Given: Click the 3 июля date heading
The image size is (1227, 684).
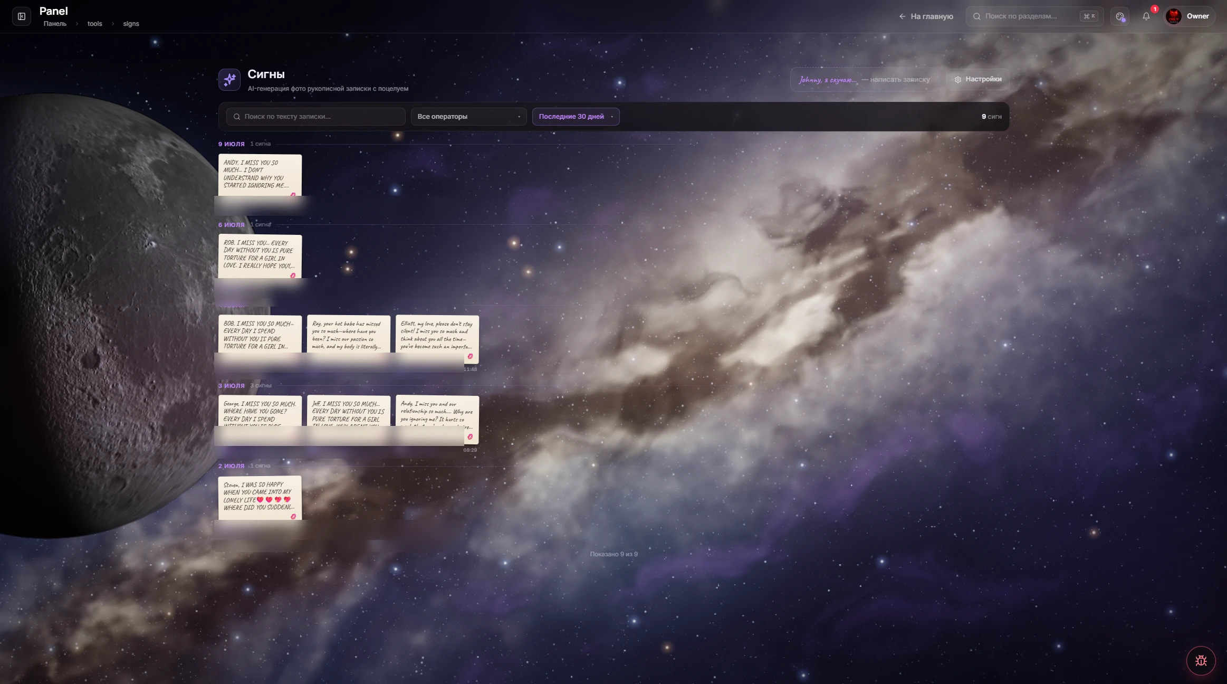Looking at the screenshot, I should click(232, 386).
